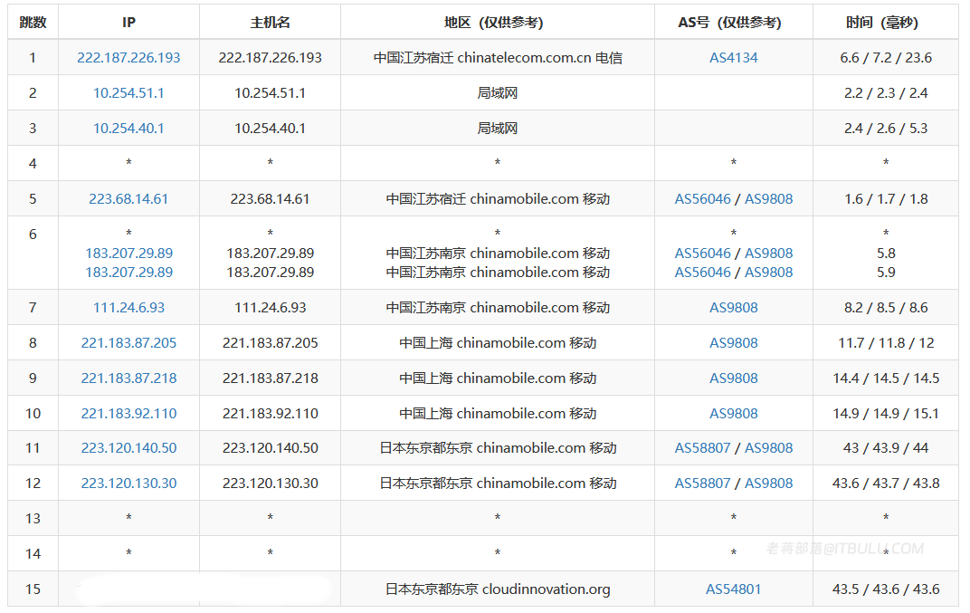The height and width of the screenshot is (613, 970).
Task: Click time value 11.7 / 11.8 / 12
Action: (886, 342)
